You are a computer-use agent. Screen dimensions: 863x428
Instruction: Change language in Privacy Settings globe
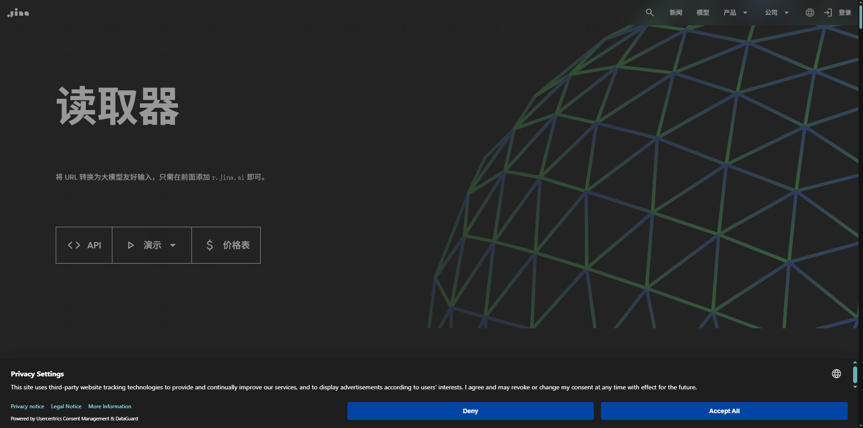(x=836, y=374)
